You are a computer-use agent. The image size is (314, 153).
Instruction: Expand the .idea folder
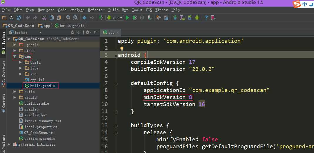click(15, 50)
